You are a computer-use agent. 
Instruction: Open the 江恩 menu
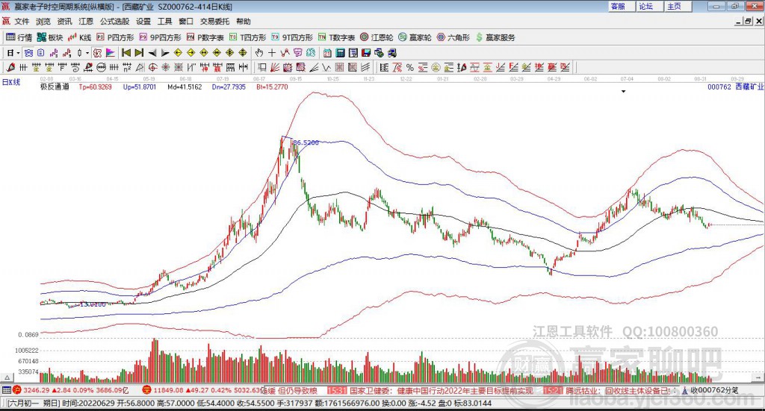(86, 22)
